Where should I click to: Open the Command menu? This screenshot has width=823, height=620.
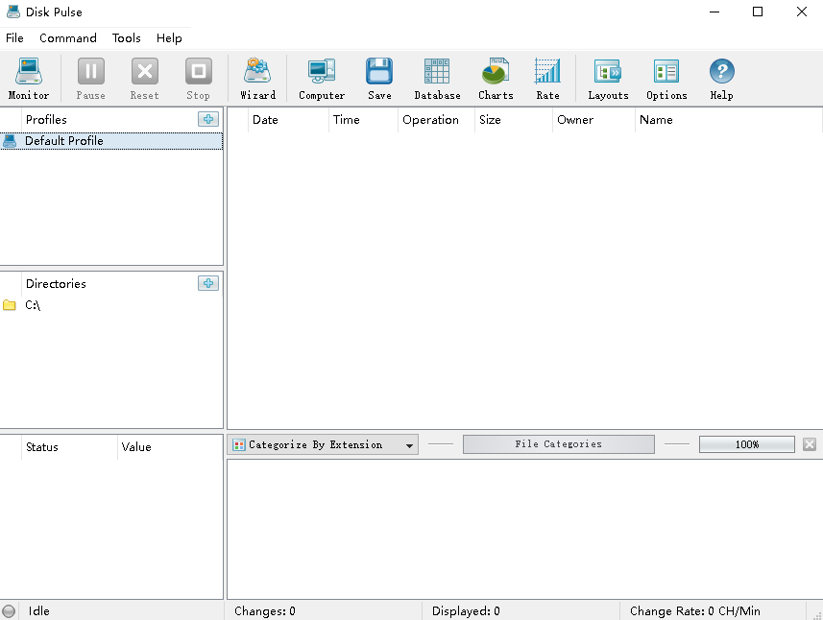[68, 38]
